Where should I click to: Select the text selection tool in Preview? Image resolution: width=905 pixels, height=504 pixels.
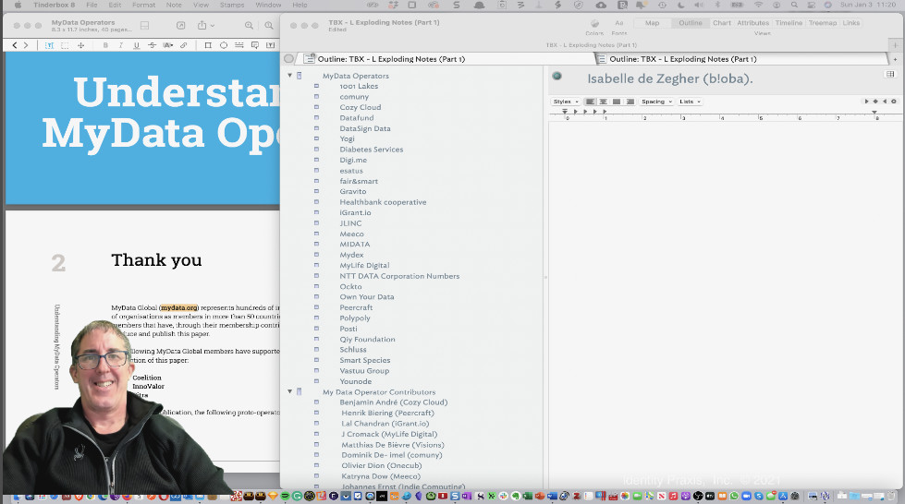pos(49,45)
